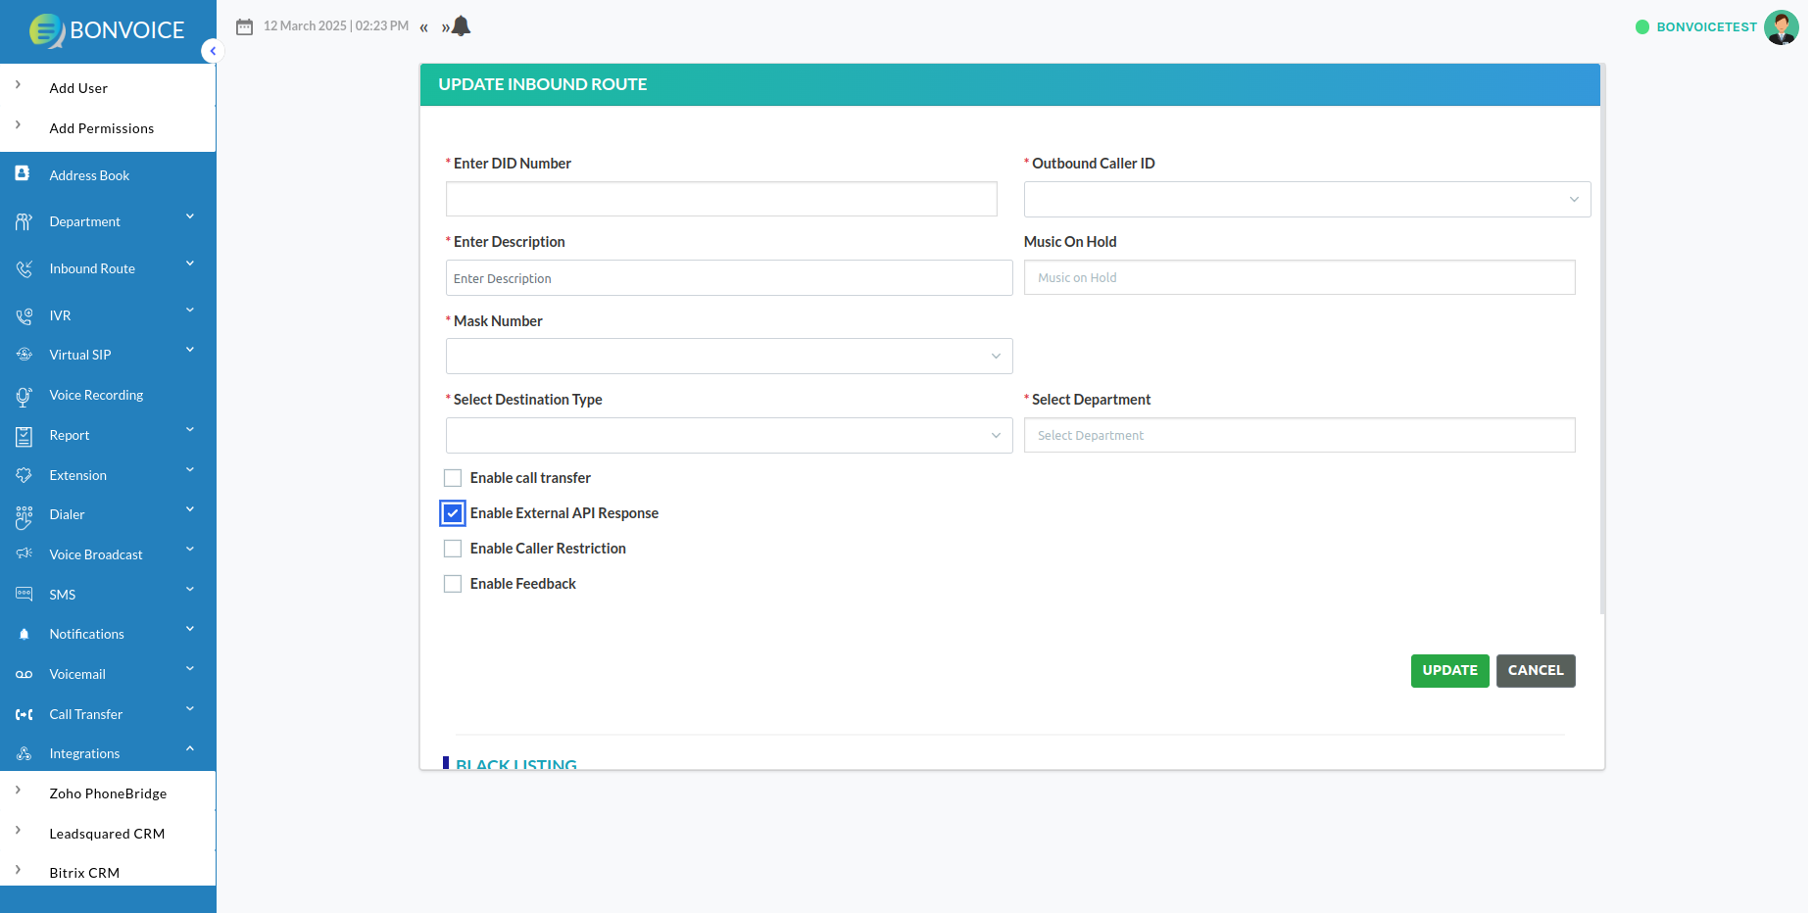Image resolution: width=1812 pixels, height=913 pixels.
Task: Click the notification bell icon
Action: point(461,26)
